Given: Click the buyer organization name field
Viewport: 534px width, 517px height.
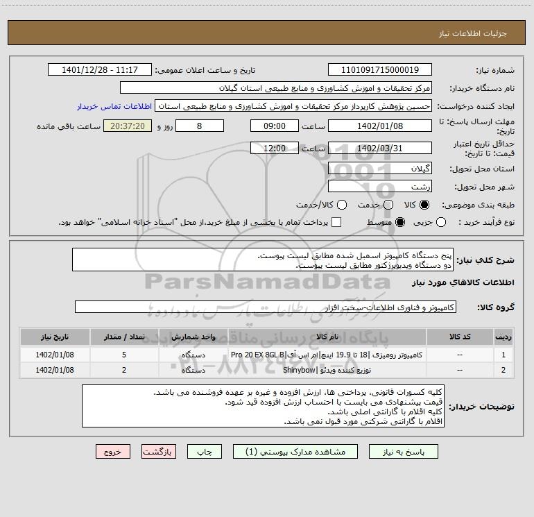Looking at the screenshot, I should tap(276, 88).
